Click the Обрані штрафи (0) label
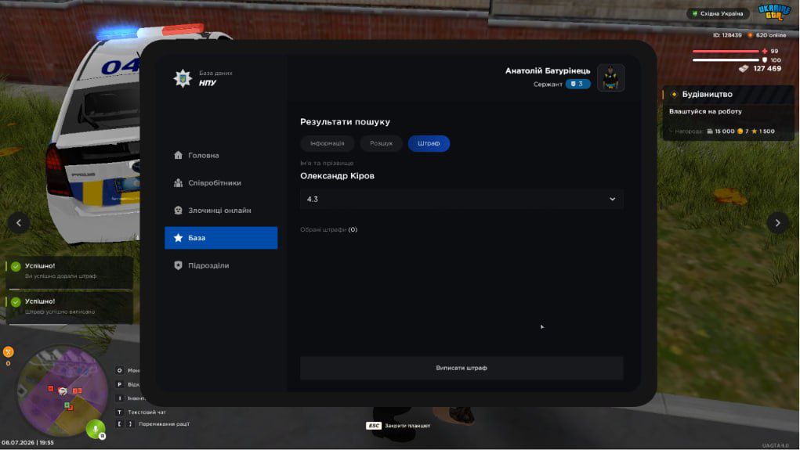 coord(328,230)
